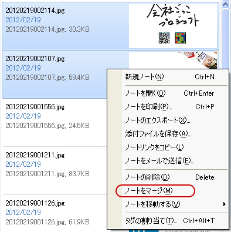Viewport: 231px width, 232px height.
Task: Select note title 20120219002114.jpg
Action: point(35,11)
